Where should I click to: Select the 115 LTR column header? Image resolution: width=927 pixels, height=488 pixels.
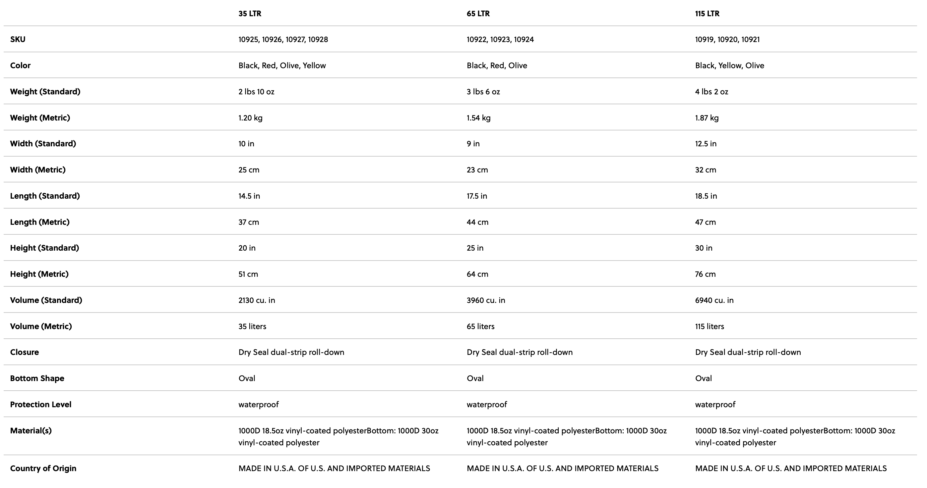(x=707, y=14)
